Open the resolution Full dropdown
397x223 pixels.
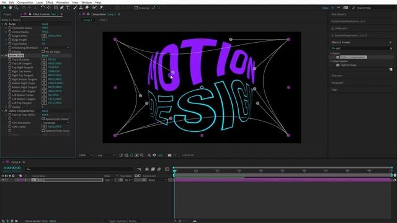(x=106, y=155)
